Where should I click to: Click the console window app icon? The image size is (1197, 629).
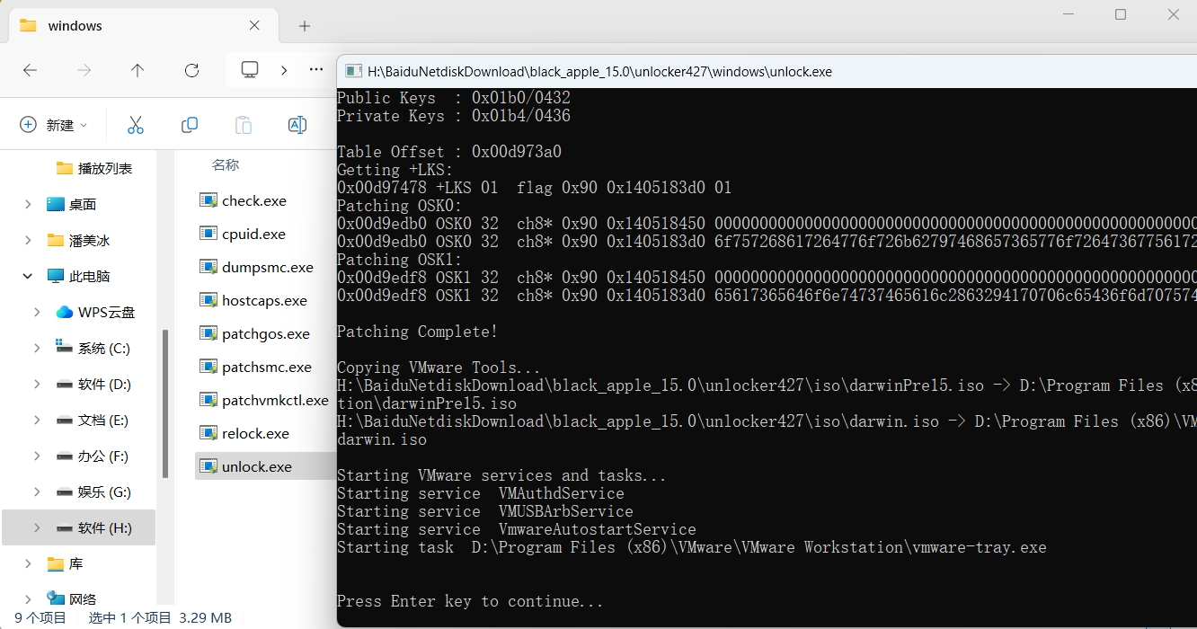tap(353, 71)
